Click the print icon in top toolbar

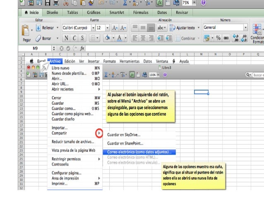56,3
